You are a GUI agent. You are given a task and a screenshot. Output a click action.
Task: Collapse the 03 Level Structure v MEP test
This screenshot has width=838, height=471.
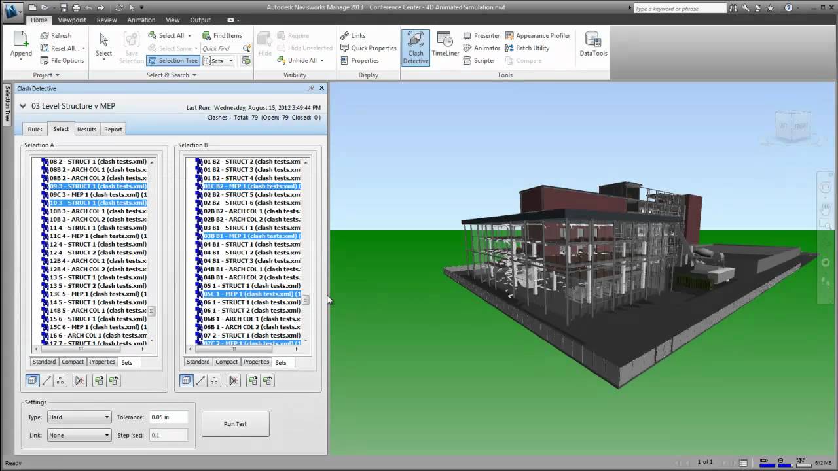click(22, 105)
